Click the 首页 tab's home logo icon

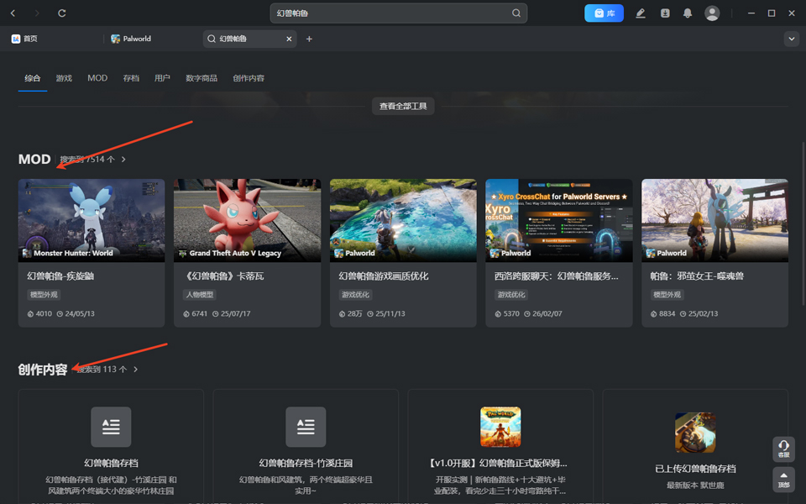16,39
